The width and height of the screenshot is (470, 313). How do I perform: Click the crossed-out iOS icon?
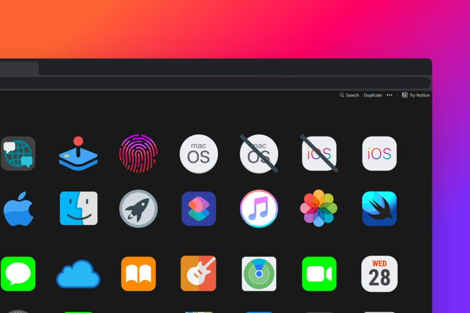click(x=319, y=154)
